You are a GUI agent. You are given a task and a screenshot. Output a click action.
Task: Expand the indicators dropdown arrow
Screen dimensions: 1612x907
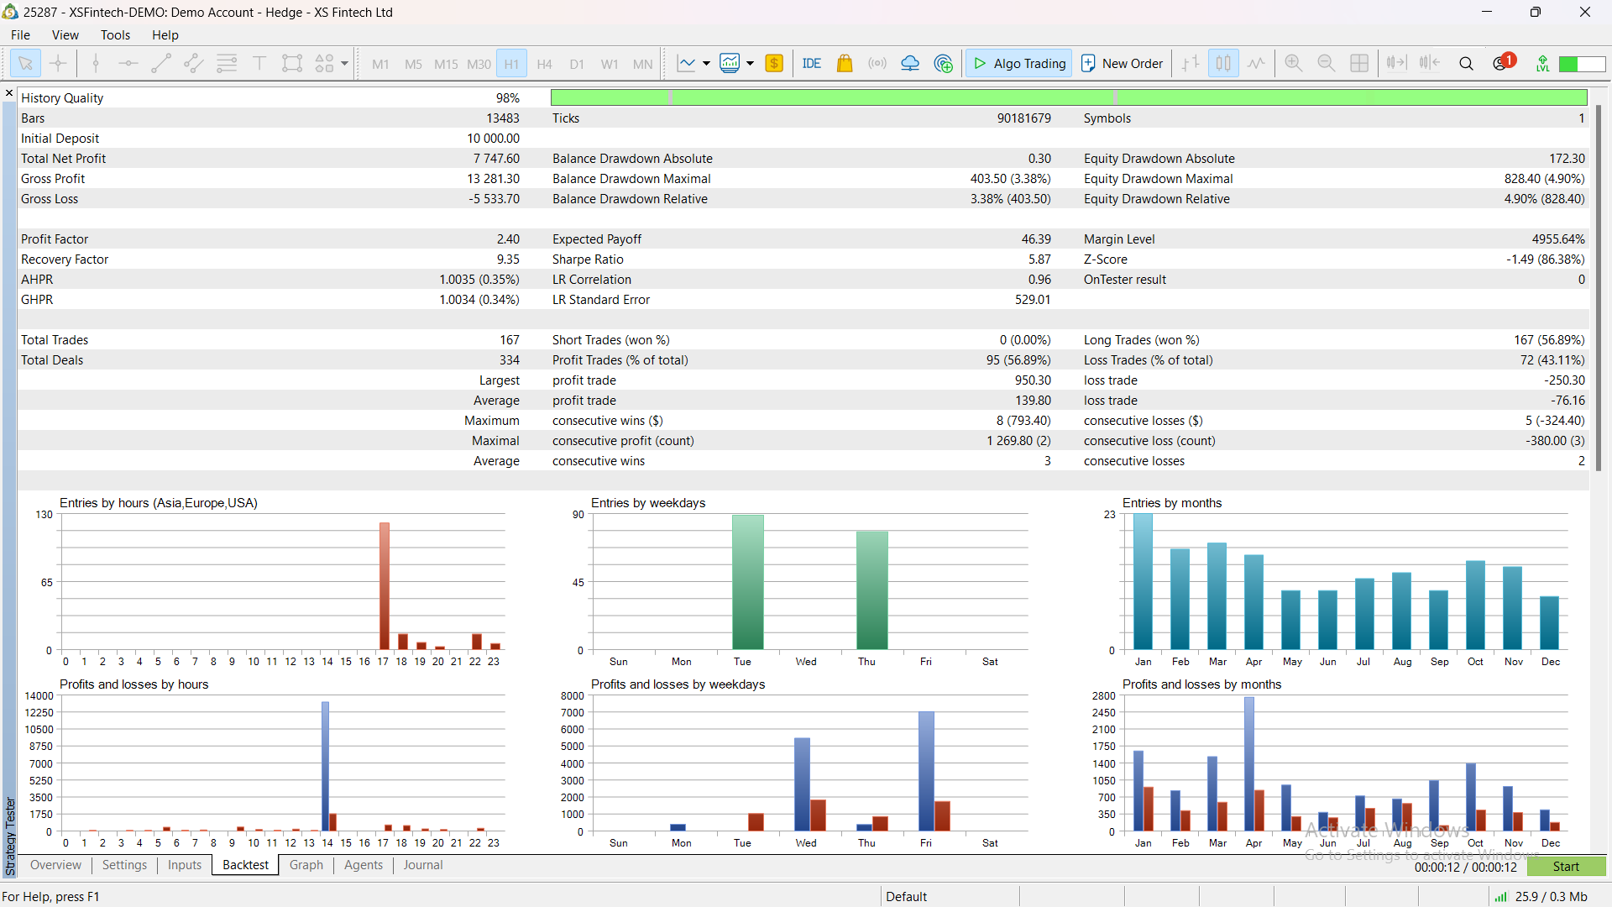coord(750,63)
